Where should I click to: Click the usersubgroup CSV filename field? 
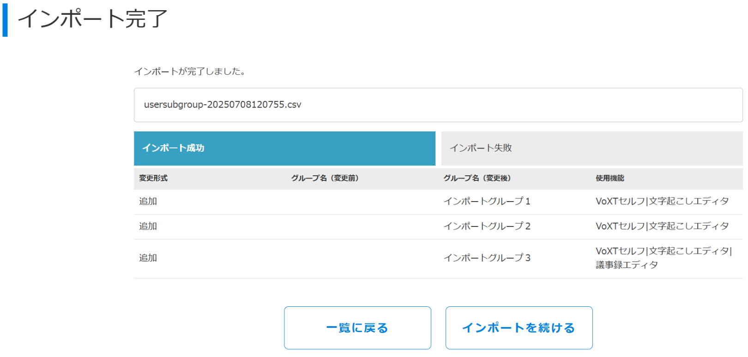click(438, 105)
